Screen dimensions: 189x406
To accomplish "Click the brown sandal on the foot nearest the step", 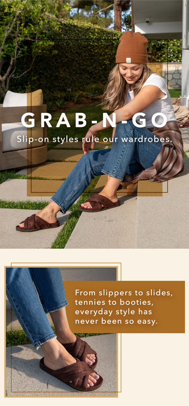I will click(x=100, y=203).
